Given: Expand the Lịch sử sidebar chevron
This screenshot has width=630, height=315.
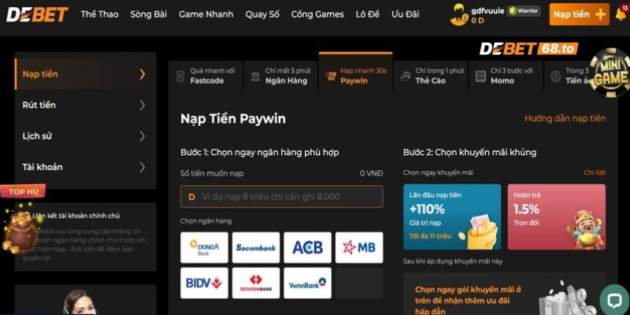Looking at the screenshot, I should coord(143,136).
